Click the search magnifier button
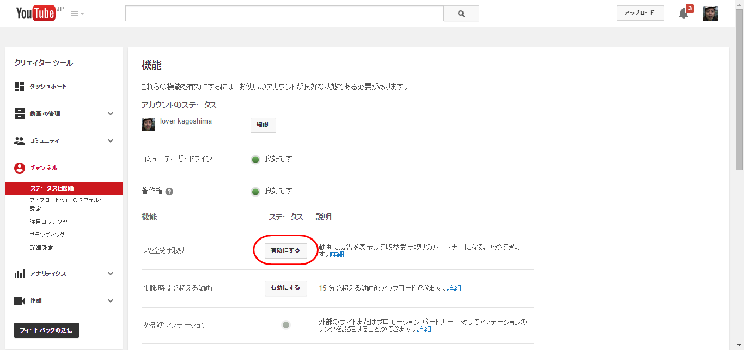This screenshot has height=350, width=744. click(461, 14)
